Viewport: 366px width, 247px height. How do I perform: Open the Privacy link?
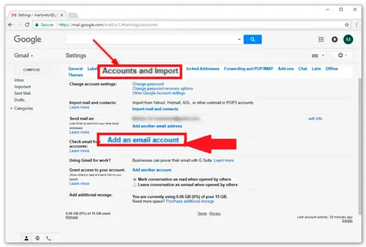click(x=215, y=214)
